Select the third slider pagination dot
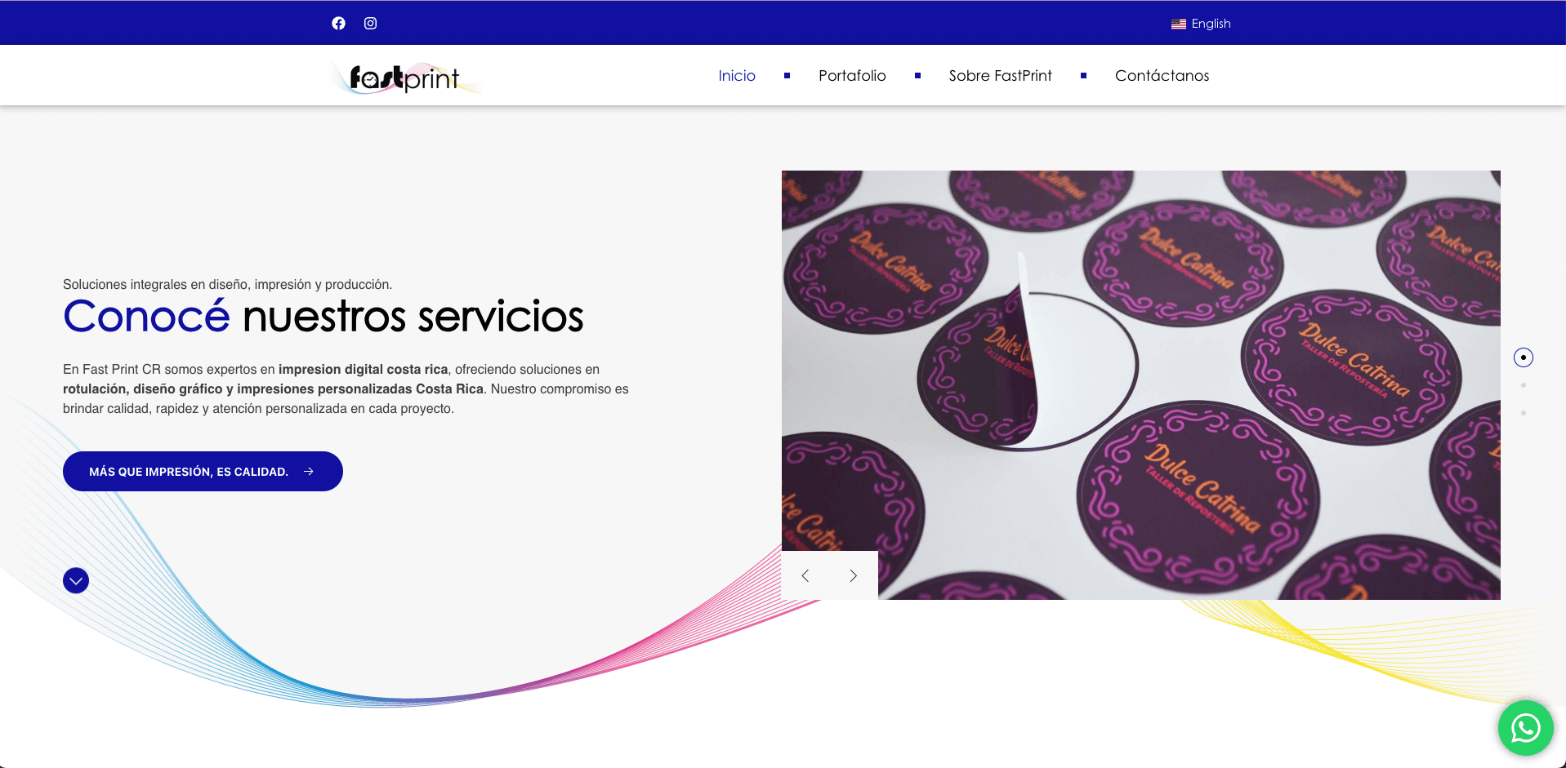The image size is (1566, 768). click(1523, 413)
